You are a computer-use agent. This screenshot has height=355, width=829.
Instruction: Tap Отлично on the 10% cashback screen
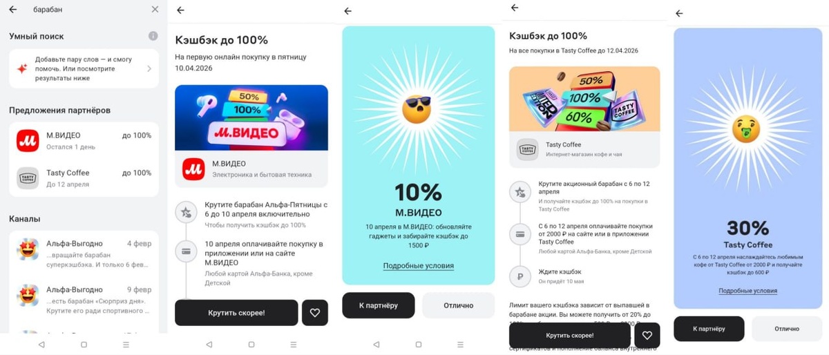(x=459, y=305)
